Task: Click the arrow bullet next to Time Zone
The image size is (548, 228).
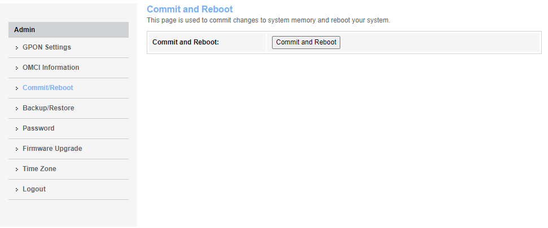Action: tap(17, 169)
